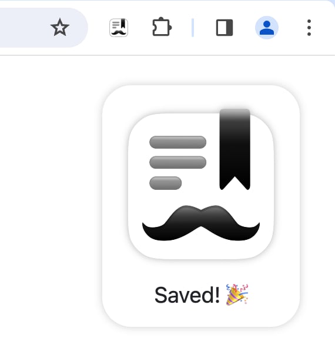
Task: Bookmark this page with the star icon
Action: click(59, 28)
